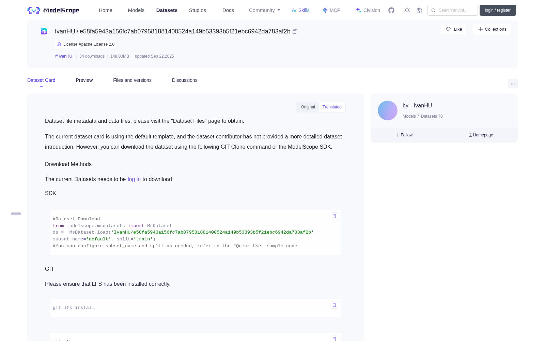Image resolution: width=545 pixels, height=341 pixels.
Task: Click the ModelScope logo
Action: [x=53, y=10]
